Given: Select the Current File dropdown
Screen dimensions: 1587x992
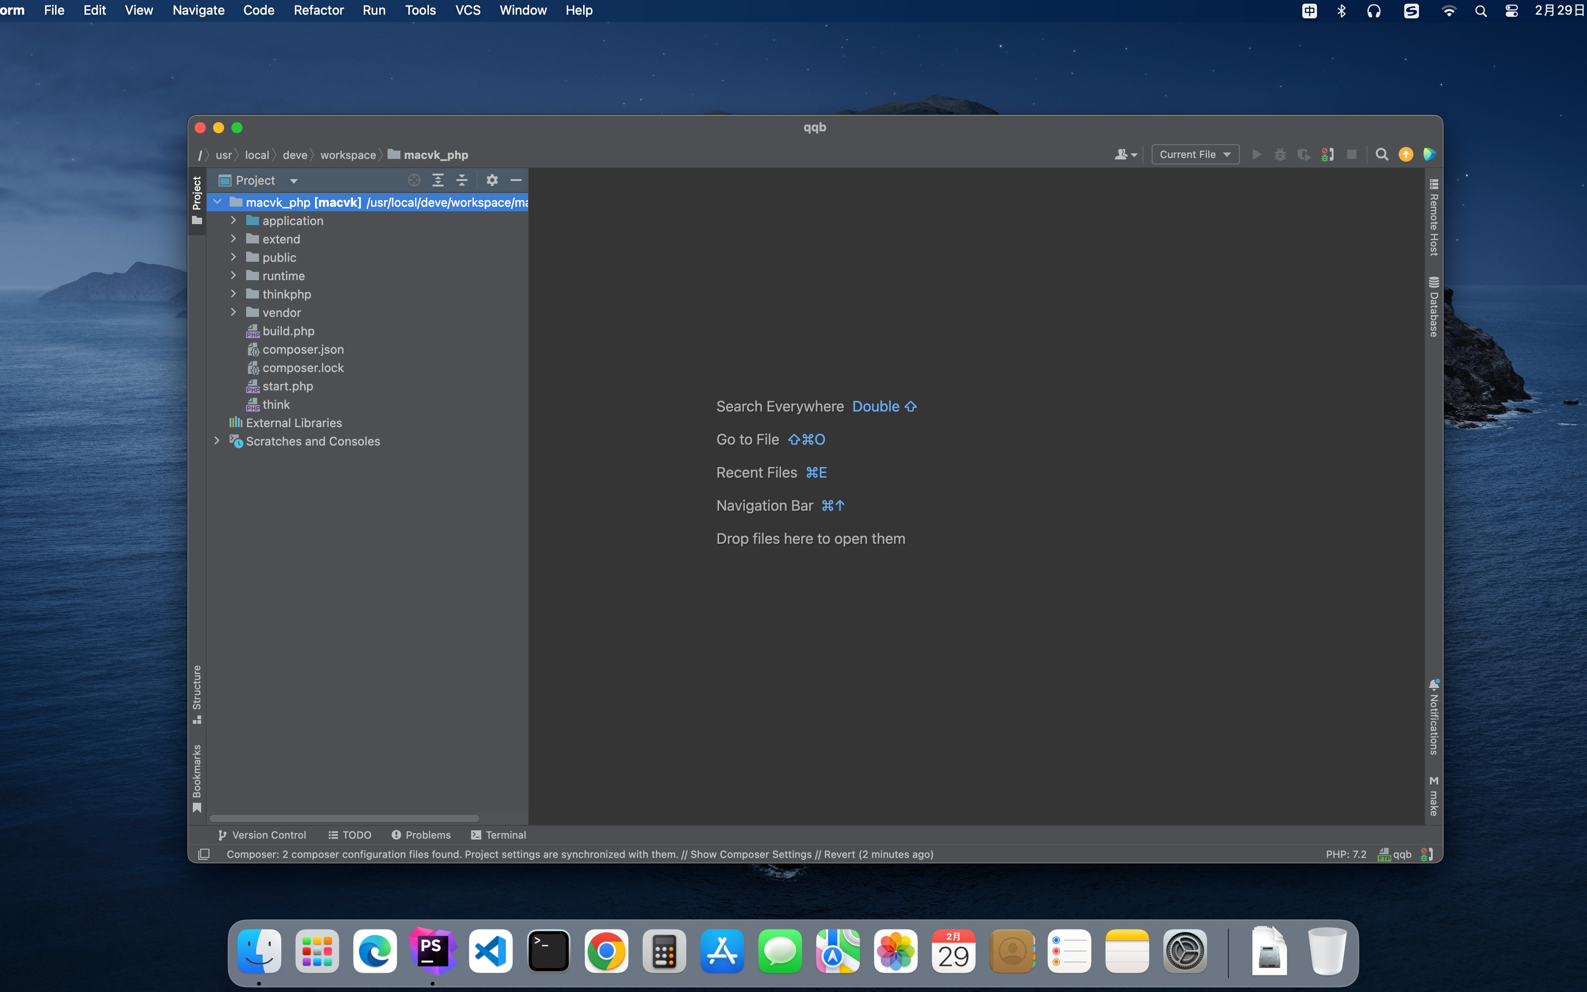Looking at the screenshot, I should tap(1194, 154).
